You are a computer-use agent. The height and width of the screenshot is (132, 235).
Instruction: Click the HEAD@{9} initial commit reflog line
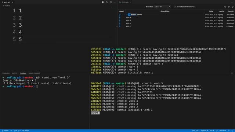click(x=122, y=110)
